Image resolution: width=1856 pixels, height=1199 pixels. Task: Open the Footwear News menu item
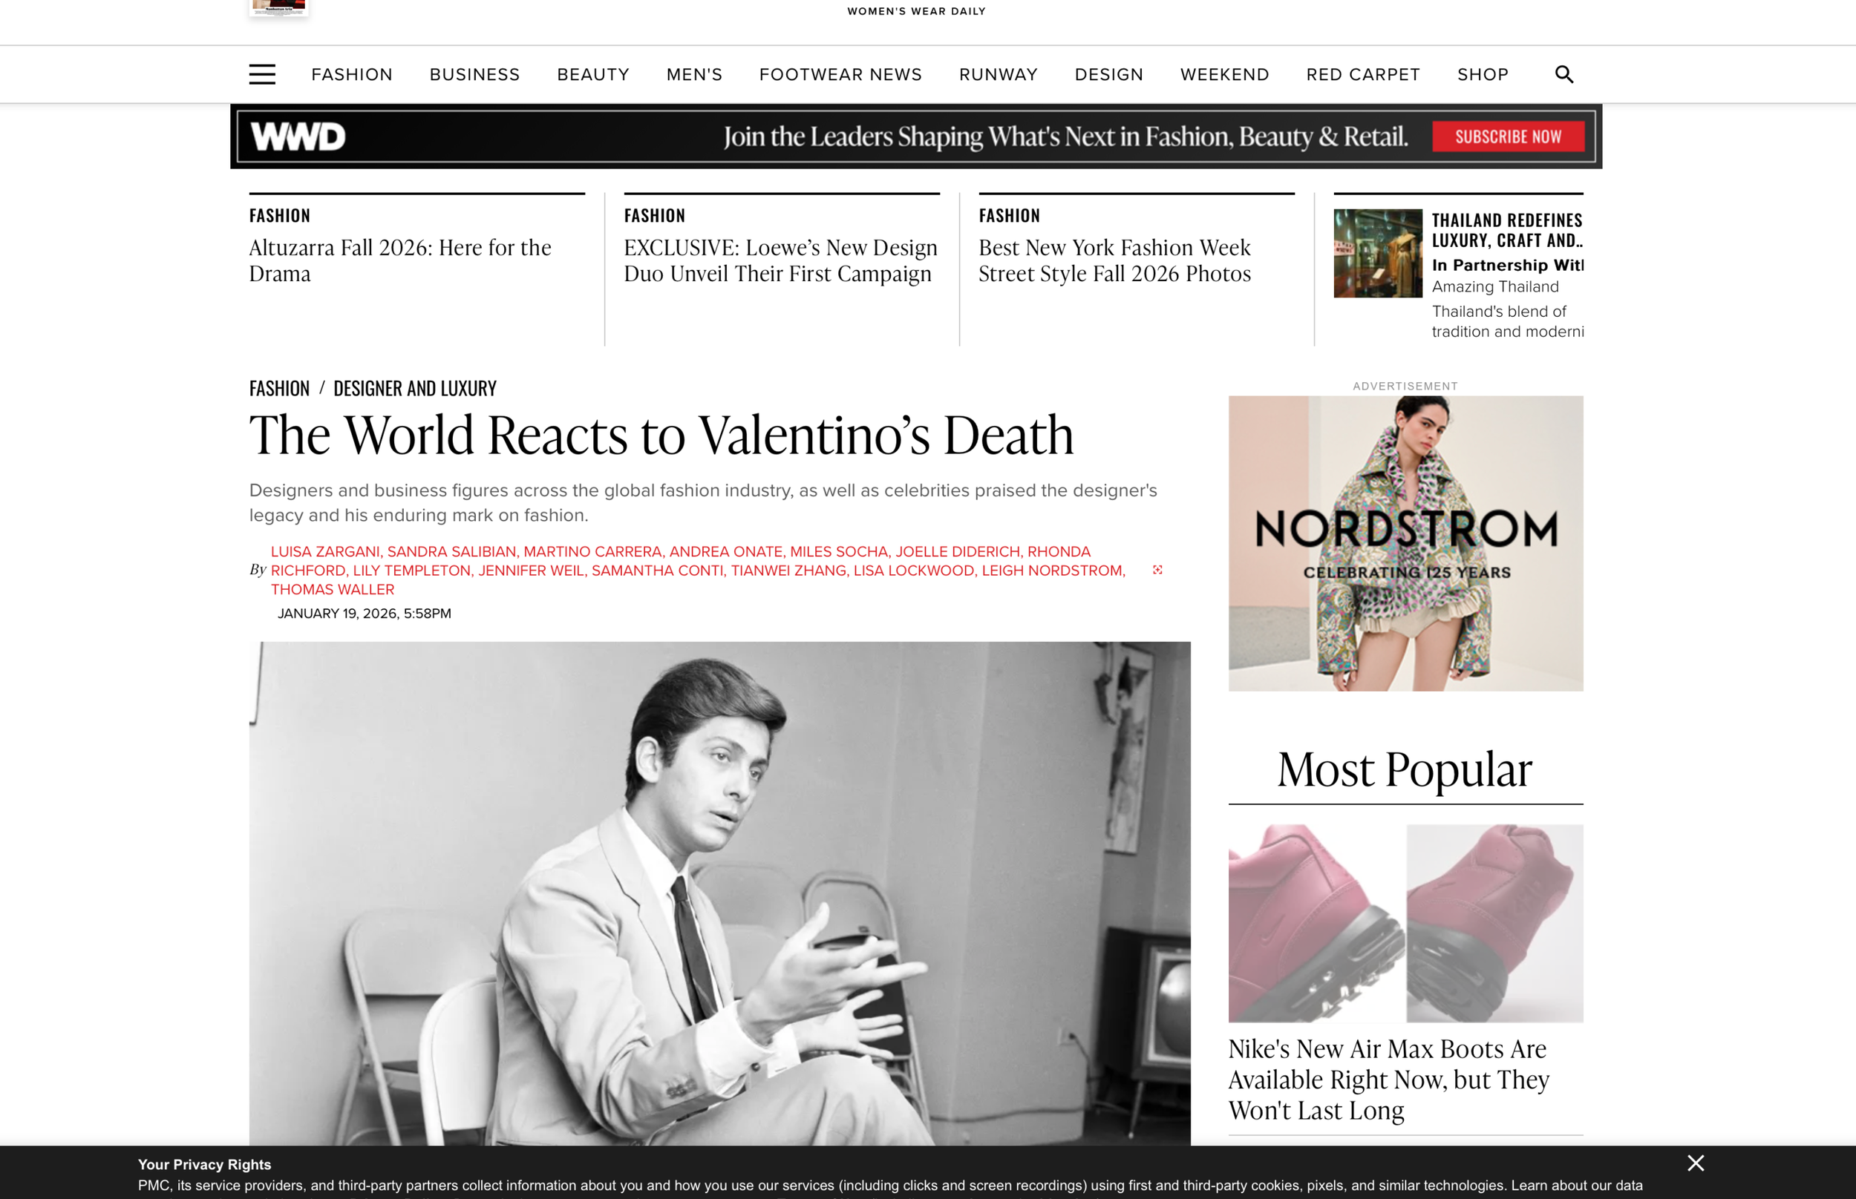click(840, 74)
